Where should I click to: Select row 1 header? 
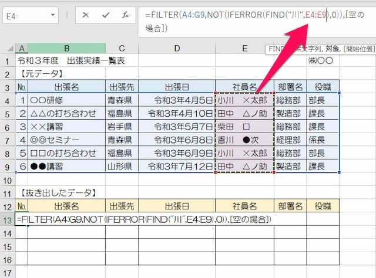8,61
